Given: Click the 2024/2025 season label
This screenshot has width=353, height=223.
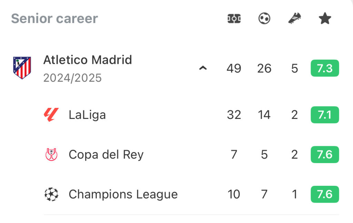Looking at the screenshot, I should pos(72,78).
